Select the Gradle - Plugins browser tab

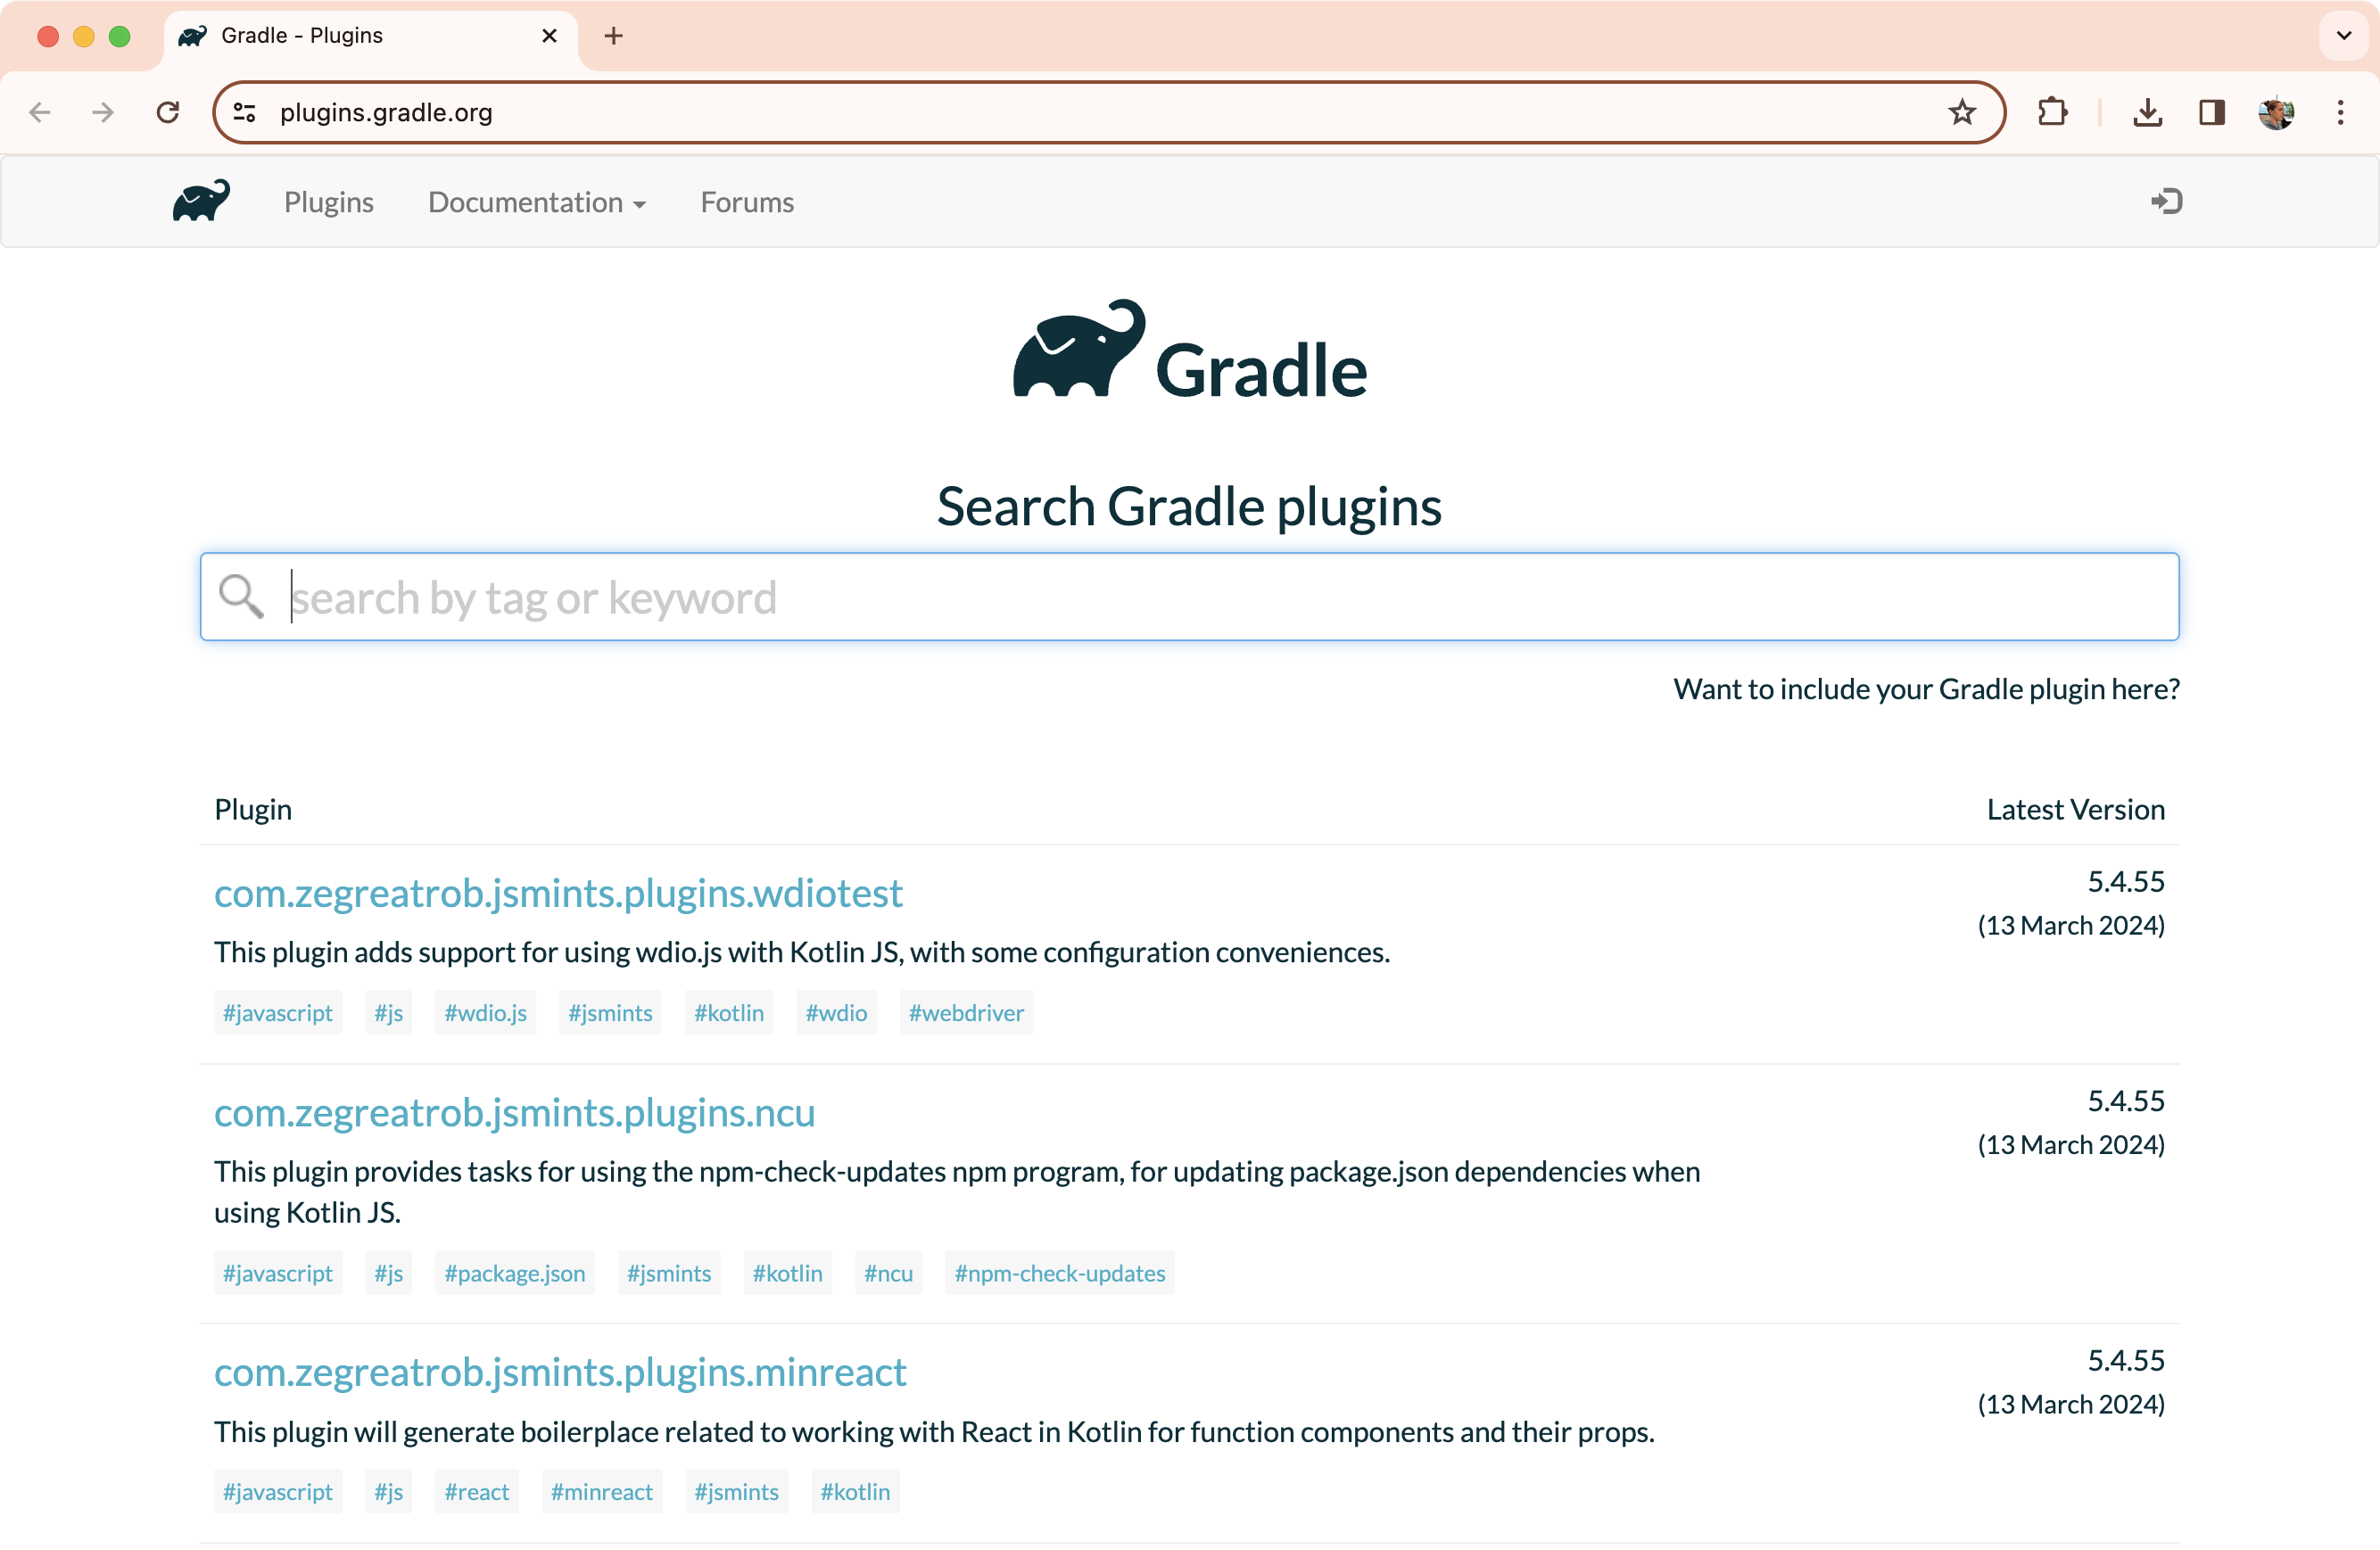[x=371, y=36]
